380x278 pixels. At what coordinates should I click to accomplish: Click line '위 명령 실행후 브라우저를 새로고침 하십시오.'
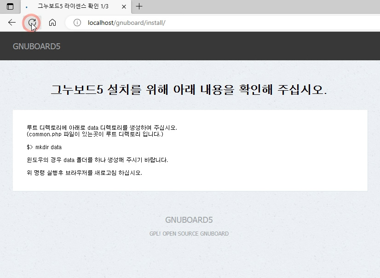[x=84, y=173]
